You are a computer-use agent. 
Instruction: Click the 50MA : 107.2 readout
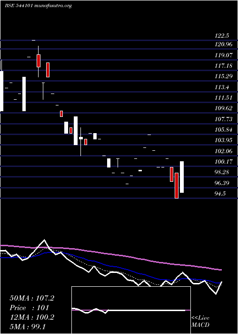[x=32, y=298]
